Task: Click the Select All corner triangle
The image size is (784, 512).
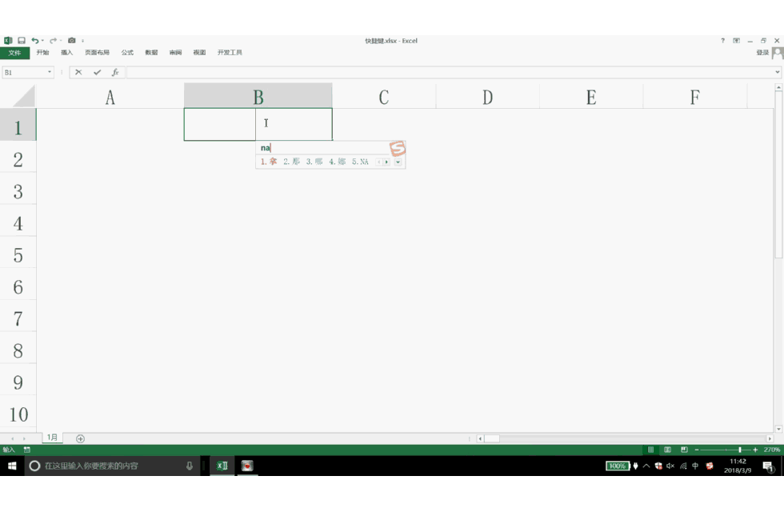Action: pyautogui.click(x=23, y=96)
